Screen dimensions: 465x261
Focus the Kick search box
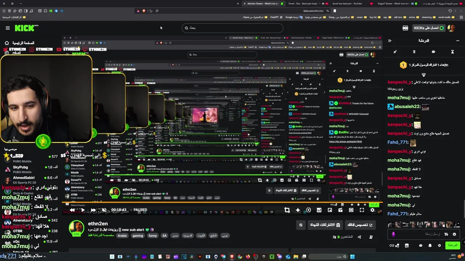[x=232, y=28]
